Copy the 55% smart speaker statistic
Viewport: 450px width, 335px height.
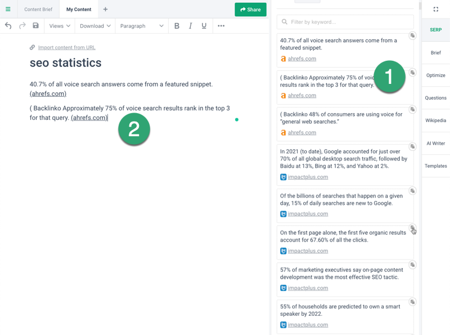[x=412, y=302]
